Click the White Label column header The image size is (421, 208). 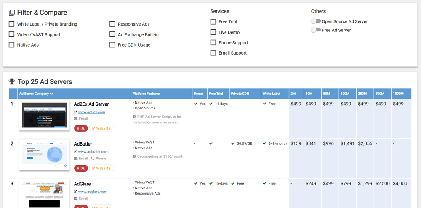[275, 94]
